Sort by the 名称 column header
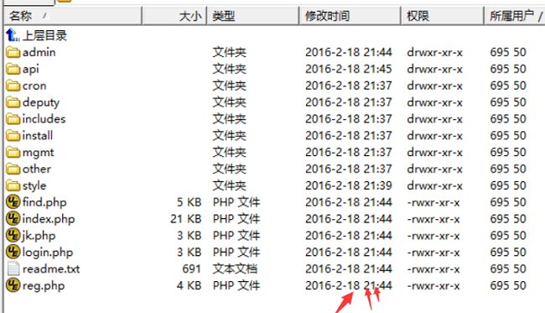Screen dimensions: 545x313 [73, 16]
